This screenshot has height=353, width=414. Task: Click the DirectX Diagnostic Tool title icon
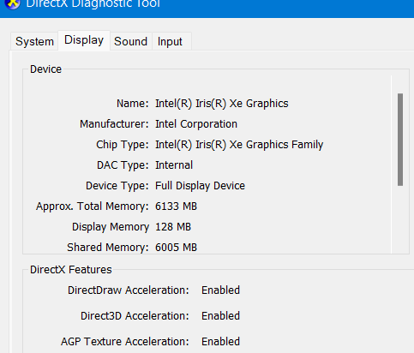[x=13, y=4]
